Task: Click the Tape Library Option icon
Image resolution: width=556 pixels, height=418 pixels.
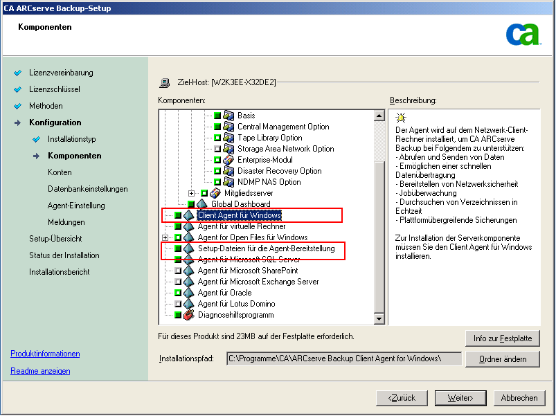Action: pos(228,138)
